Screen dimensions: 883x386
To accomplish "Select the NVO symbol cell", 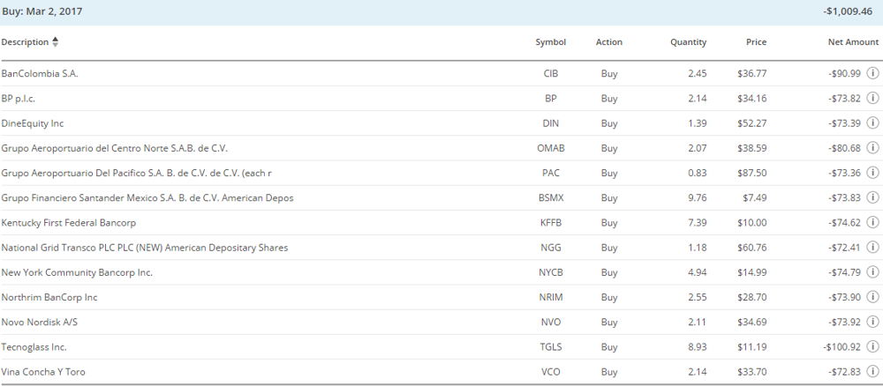I will click(x=550, y=322).
